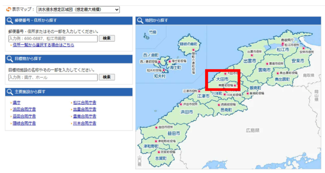This screenshot has height=173, width=325.
Task: Click the magnifier icon in 地図から探す header
Action: (x=140, y=20)
